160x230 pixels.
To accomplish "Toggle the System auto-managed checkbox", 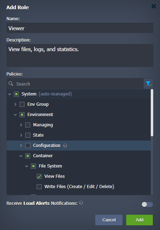I will point(16,94).
